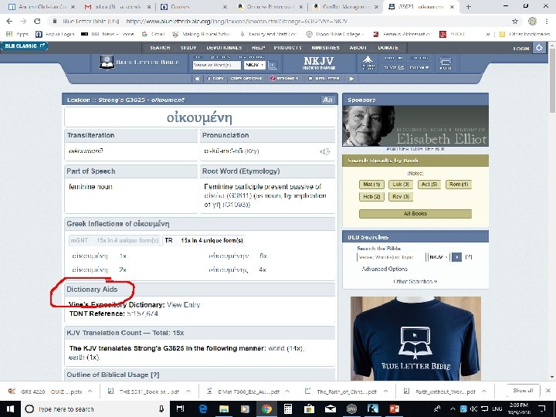Open the MINISTRIES menu
The height and width of the screenshot is (417, 556).
tap(326, 48)
